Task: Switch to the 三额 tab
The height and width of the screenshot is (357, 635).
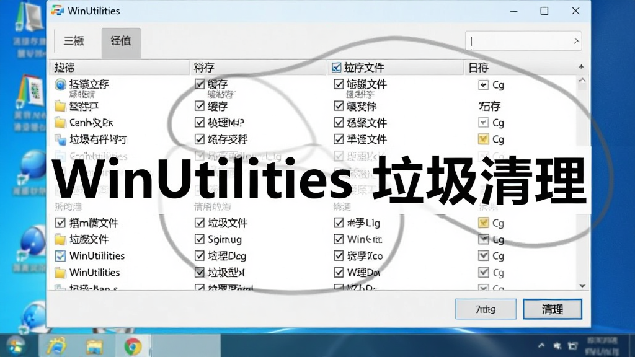Action: click(74, 41)
